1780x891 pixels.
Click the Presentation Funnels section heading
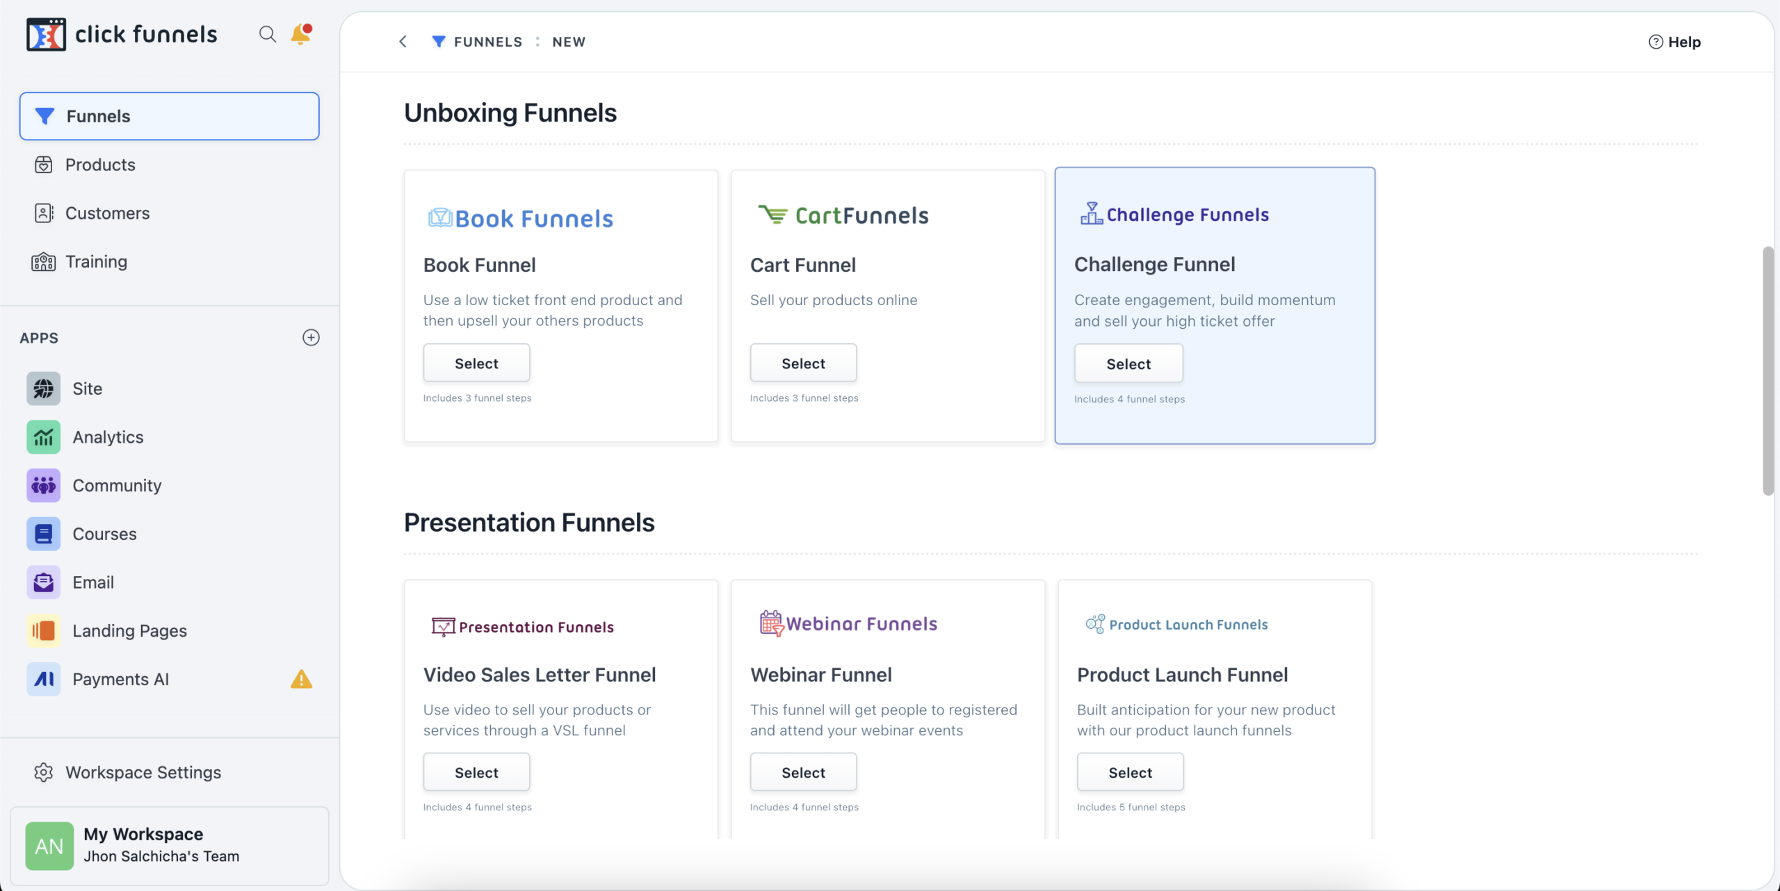click(x=529, y=522)
